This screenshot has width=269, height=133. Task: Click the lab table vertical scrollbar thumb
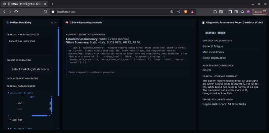51,105
